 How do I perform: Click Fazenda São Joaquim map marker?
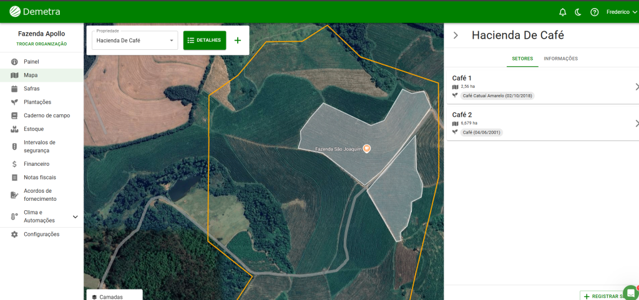pyautogui.click(x=366, y=148)
